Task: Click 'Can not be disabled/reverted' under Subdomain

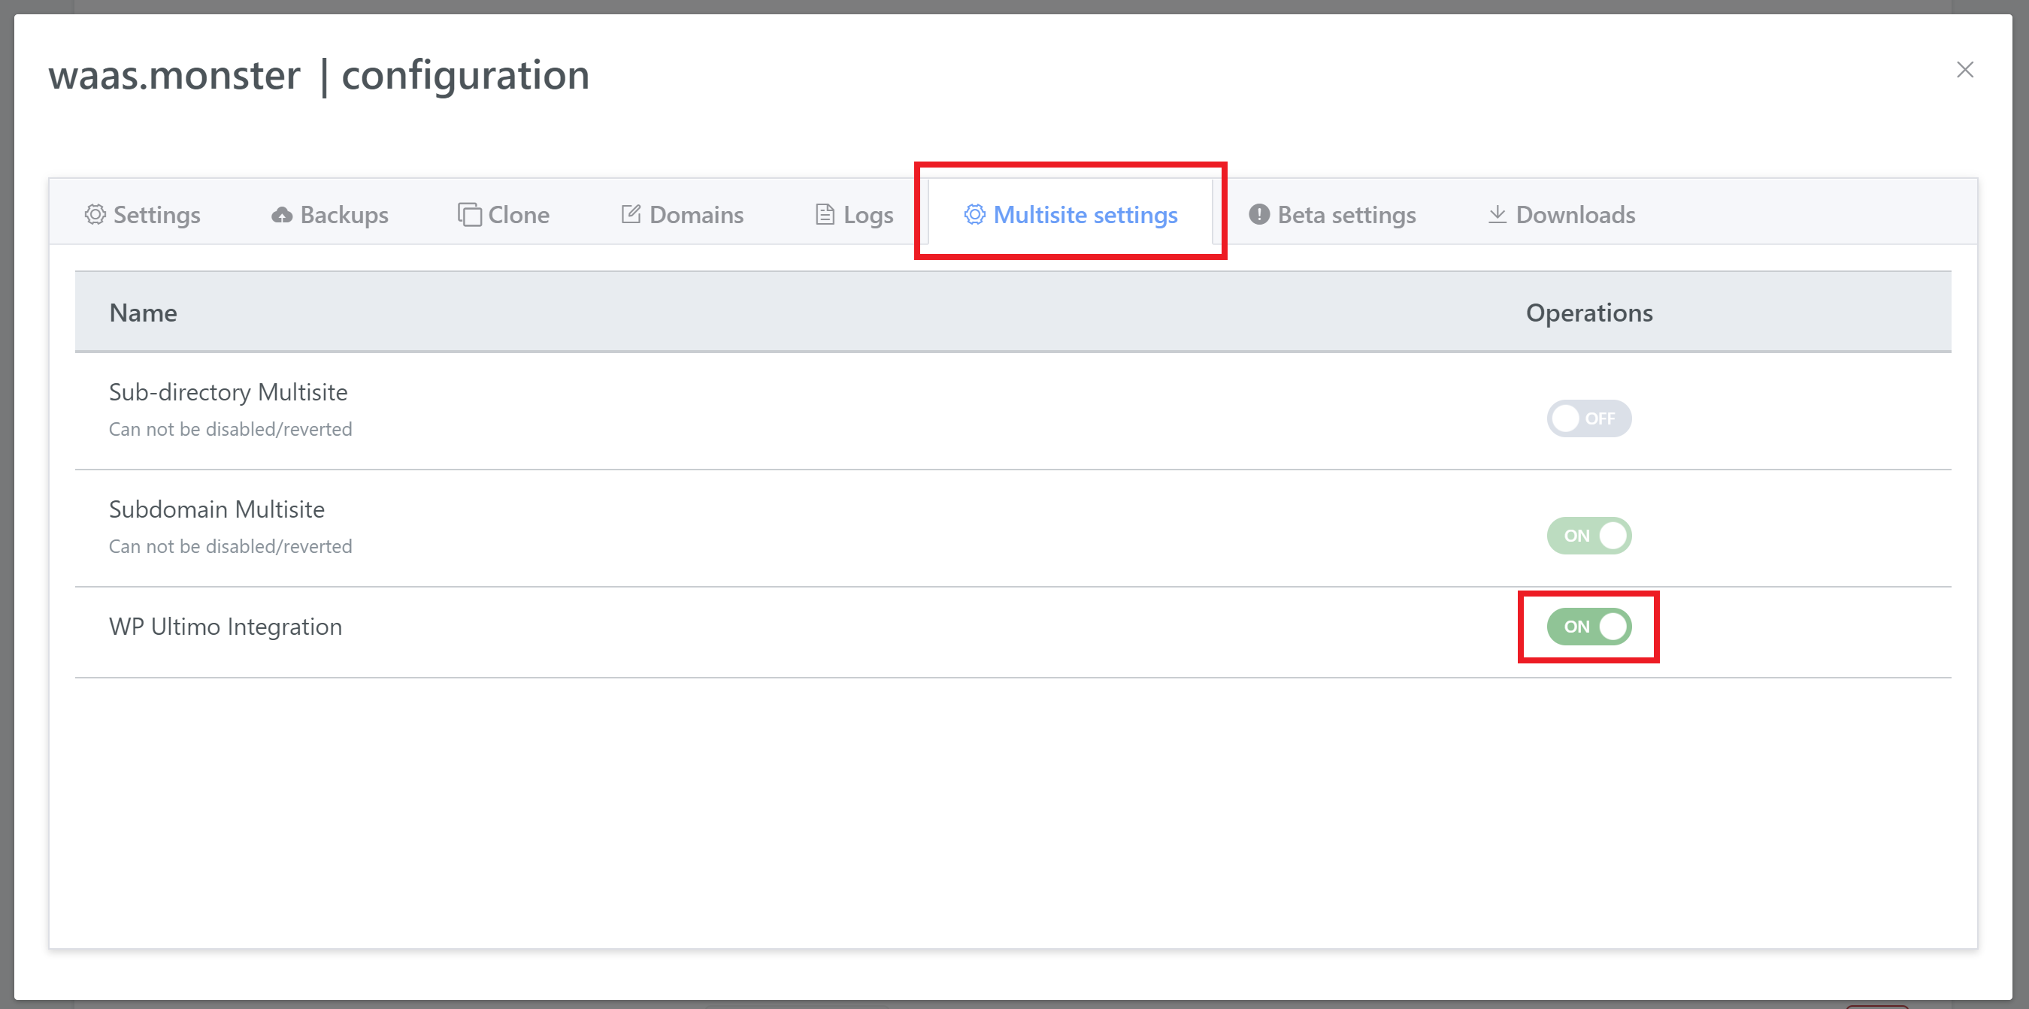Action: click(230, 546)
